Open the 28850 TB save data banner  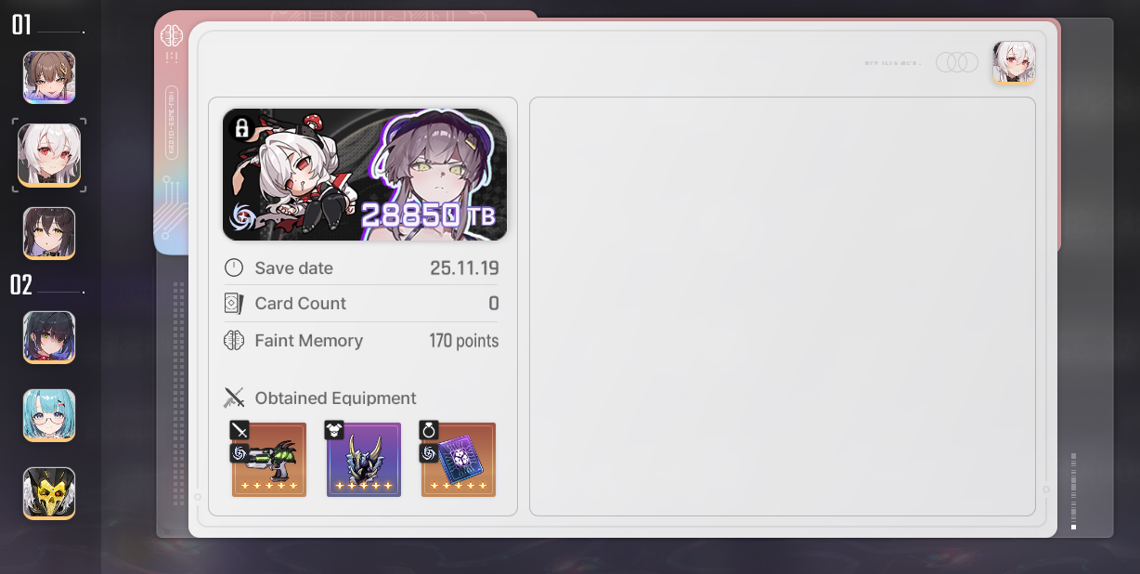click(365, 175)
